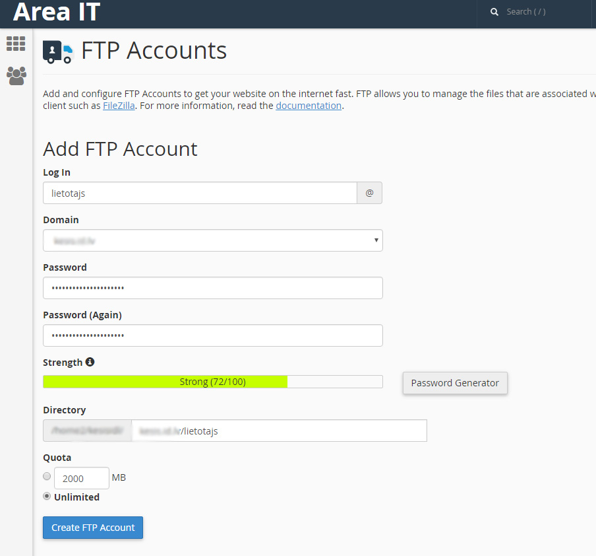Click the Search ( / ) box in header
This screenshot has width=596, height=556.
pos(534,11)
